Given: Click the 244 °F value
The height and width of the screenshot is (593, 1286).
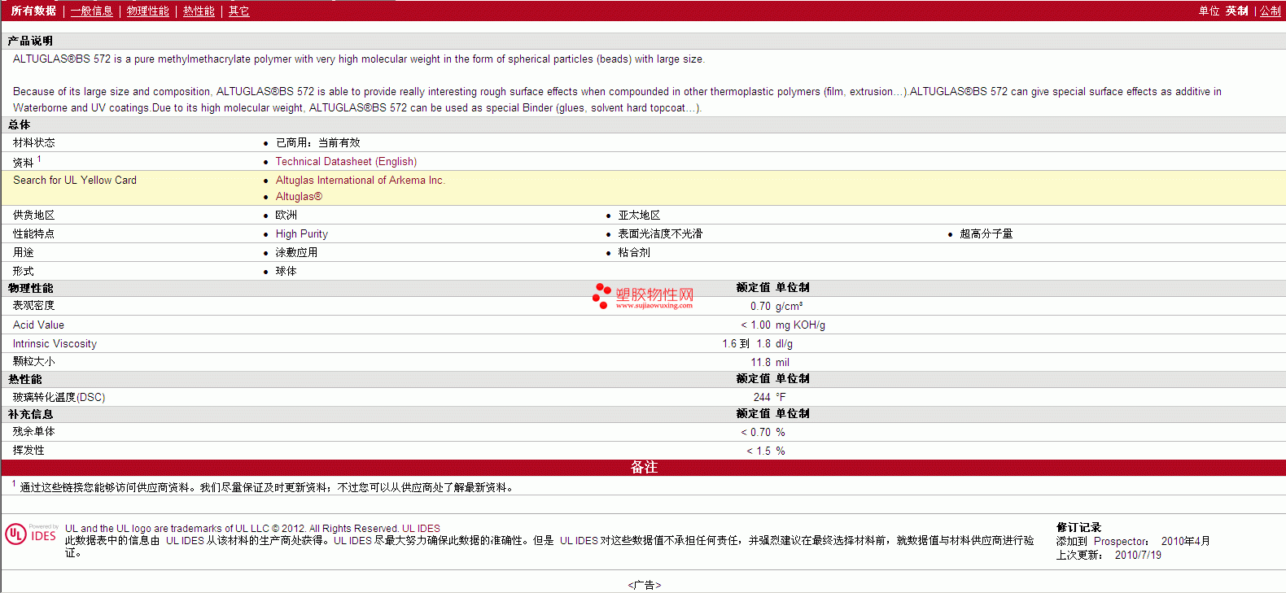Looking at the screenshot, I should (770, 398).
